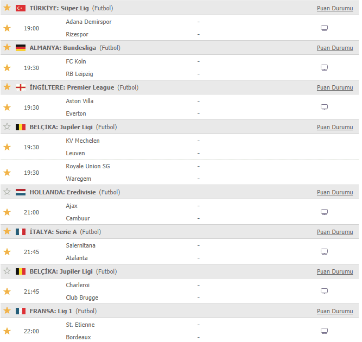Open Puan Durumu for Almanya Bundesliga
This screenshot has height=342, width=362.
(x=335, y=48)
